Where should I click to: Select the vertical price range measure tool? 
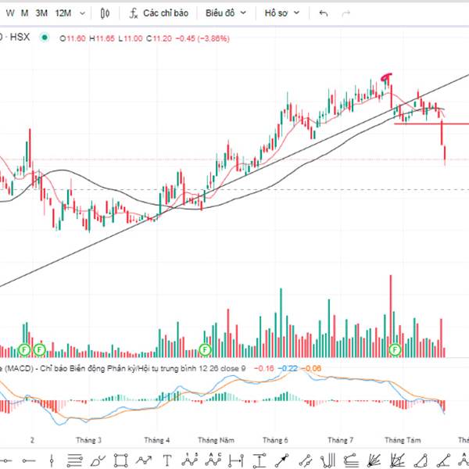[259, 460]
